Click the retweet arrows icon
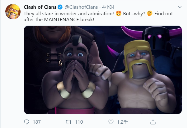Image resolution: width=188 pixels, height=128 pixels. 68,122
